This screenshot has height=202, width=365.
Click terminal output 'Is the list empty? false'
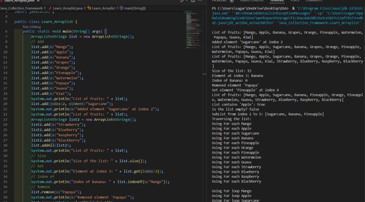click(x=235, y=109)
